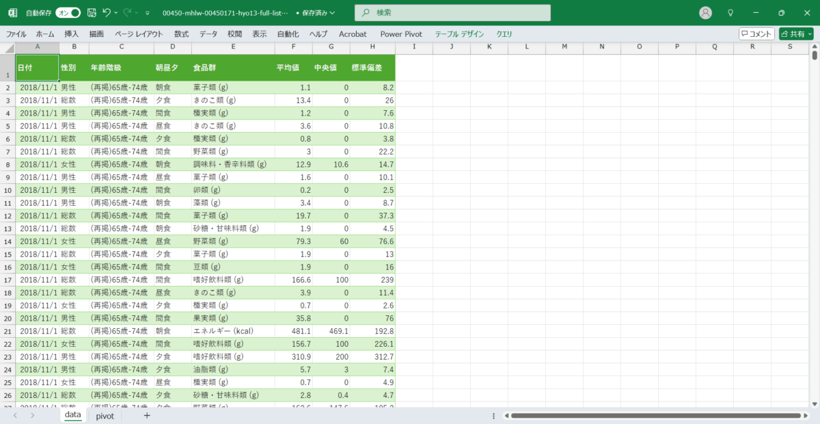This screenshot has height=424, width=820.
Task: Click the Excel logo icon
Action: click(12, 13)
